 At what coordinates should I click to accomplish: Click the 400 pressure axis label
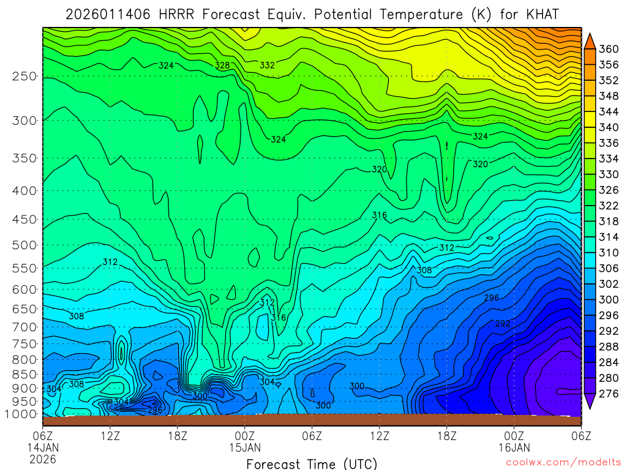click(24, 191)
